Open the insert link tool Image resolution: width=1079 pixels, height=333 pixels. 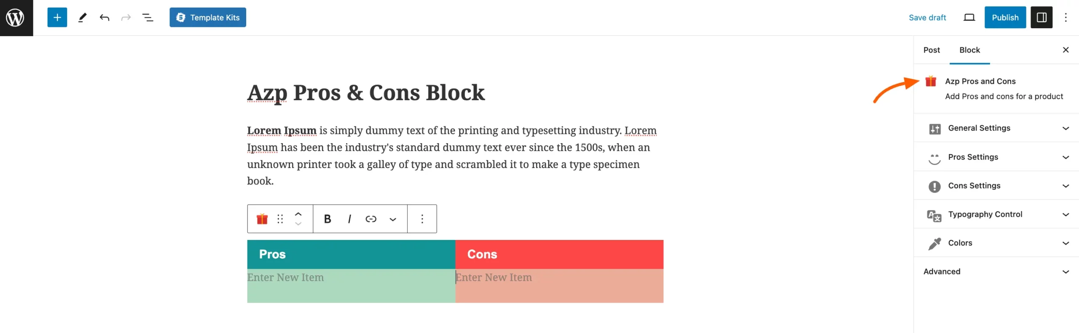371,218
